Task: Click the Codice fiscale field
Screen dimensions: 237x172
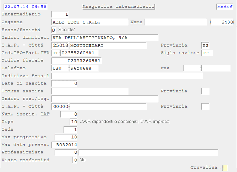Action: coord(76,61)
